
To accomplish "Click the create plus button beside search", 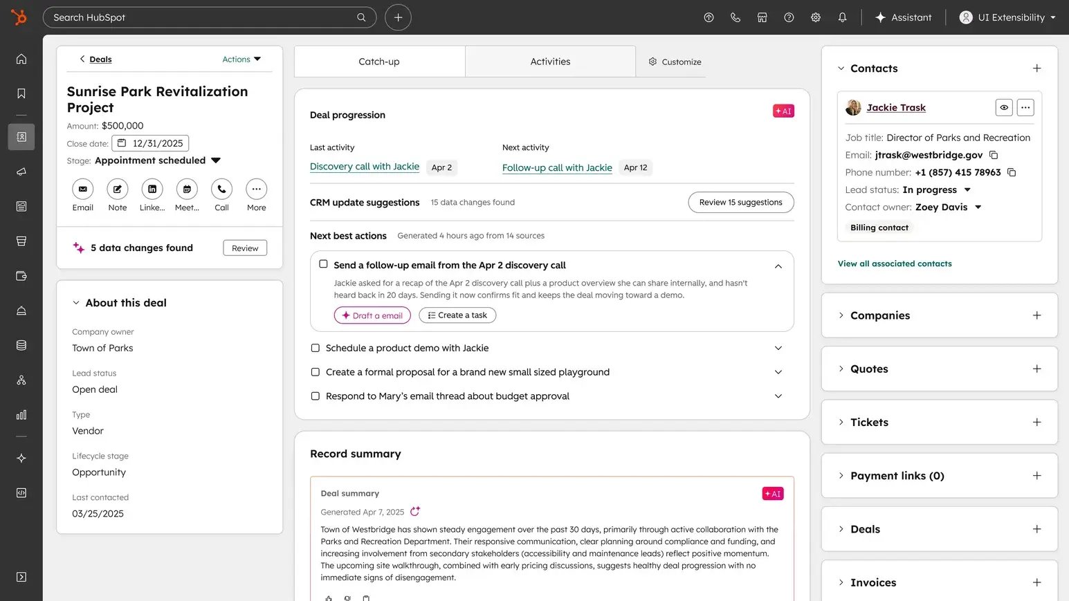I will (x=398, y=17).
